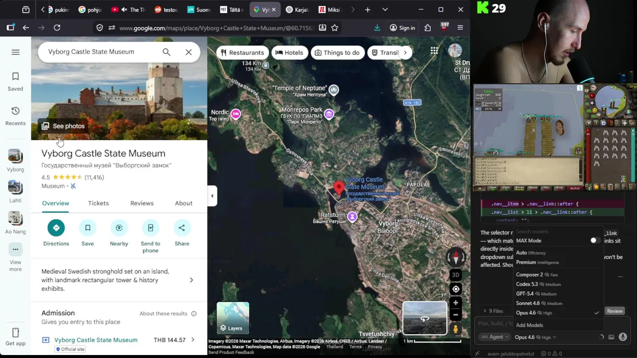Open the browser extensions puzzle icon

[427, 28]
